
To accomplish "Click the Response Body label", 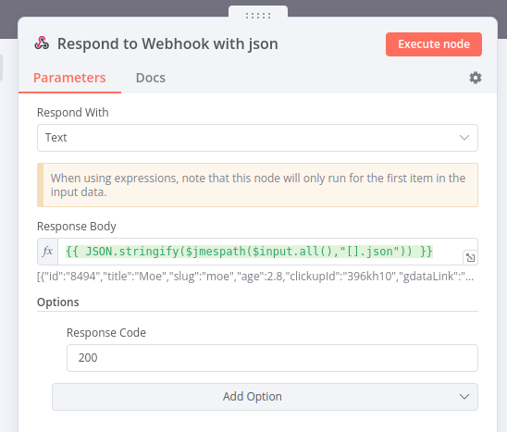I will (77, 227).
